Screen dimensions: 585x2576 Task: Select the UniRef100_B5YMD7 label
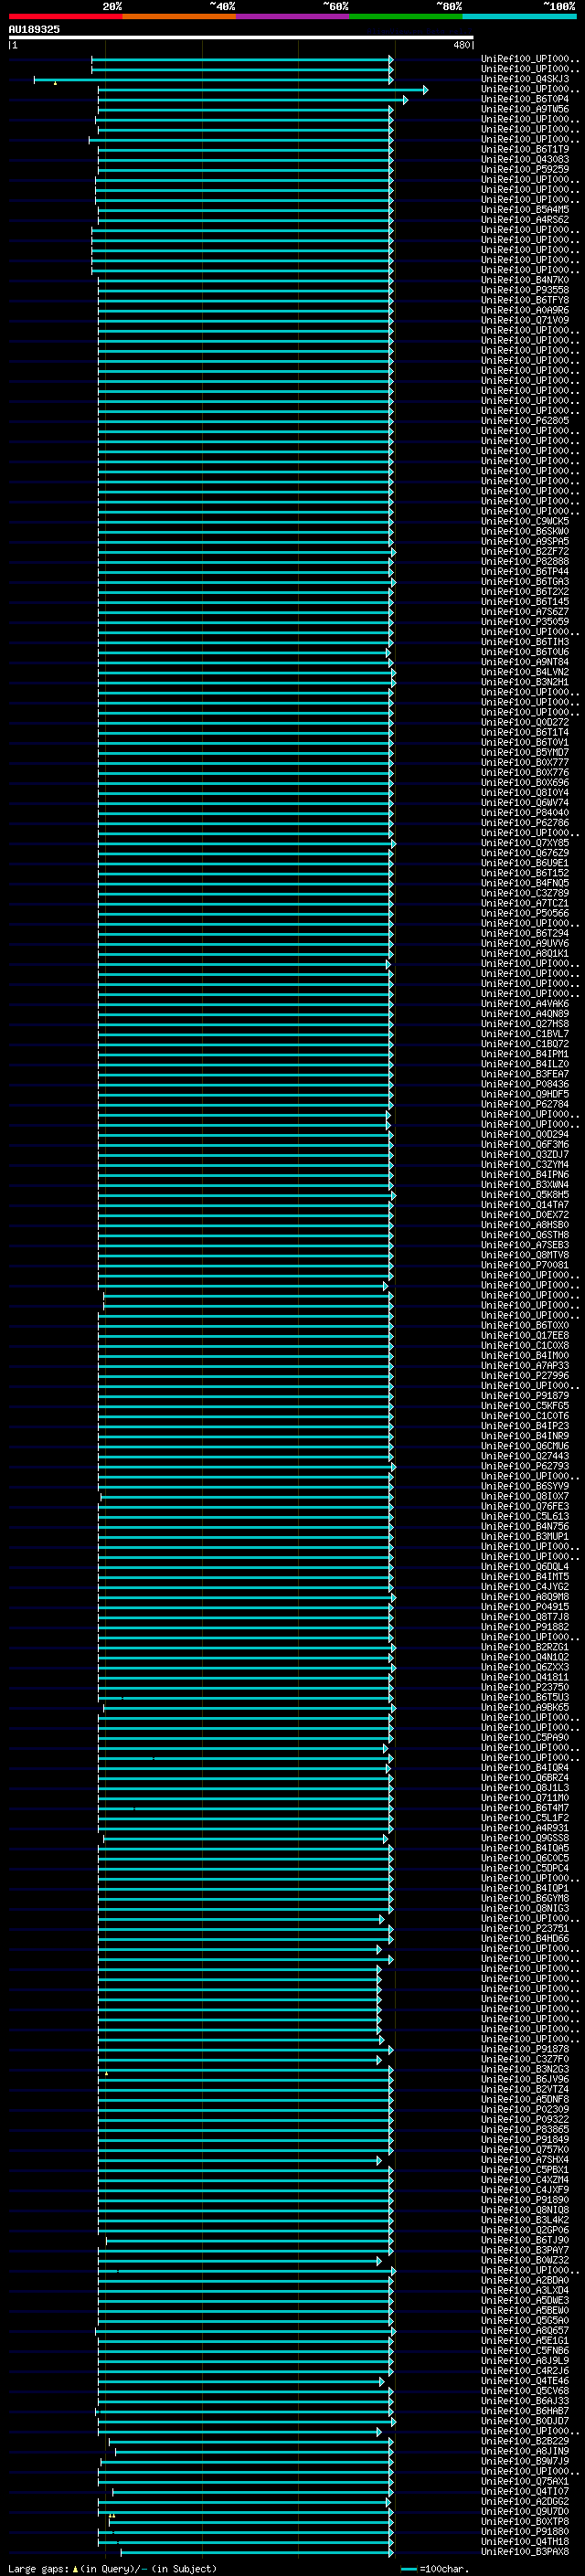pos(525,752)
